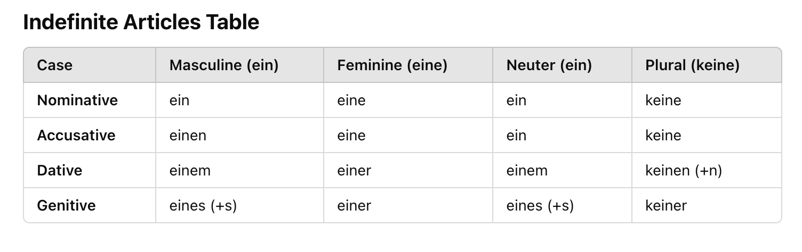This screenshot has width=802, height=252.
Task: Click the Plural (keine) column header
Action: pos(692,65)
